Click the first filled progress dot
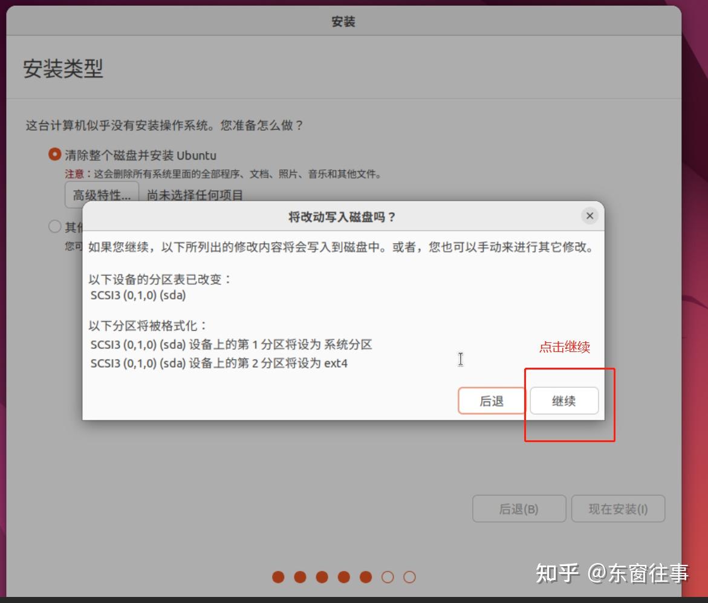The height and width of the screenshot is (603, 708). coord(278,578)
